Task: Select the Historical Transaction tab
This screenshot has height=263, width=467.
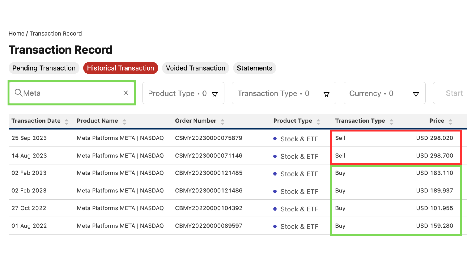Action: pos(121,68)
